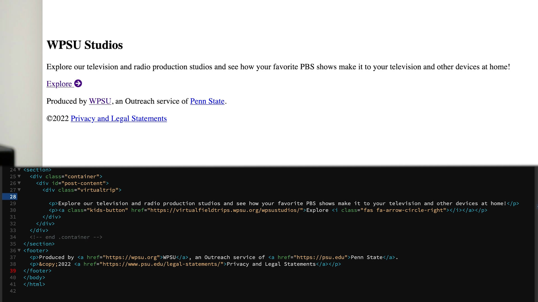Click the &copy;2022 entity on line 38

point(55,264)
